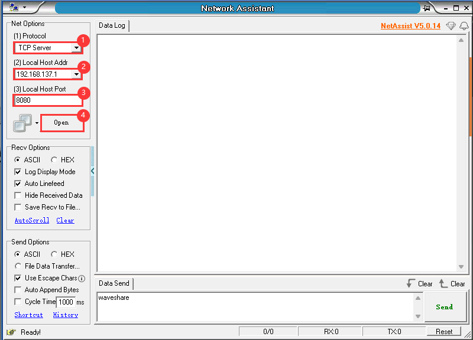This screenshot has width=473, height=340.
Task: Enable the Hide Received Data checkbox
Action: click(18, 195)
